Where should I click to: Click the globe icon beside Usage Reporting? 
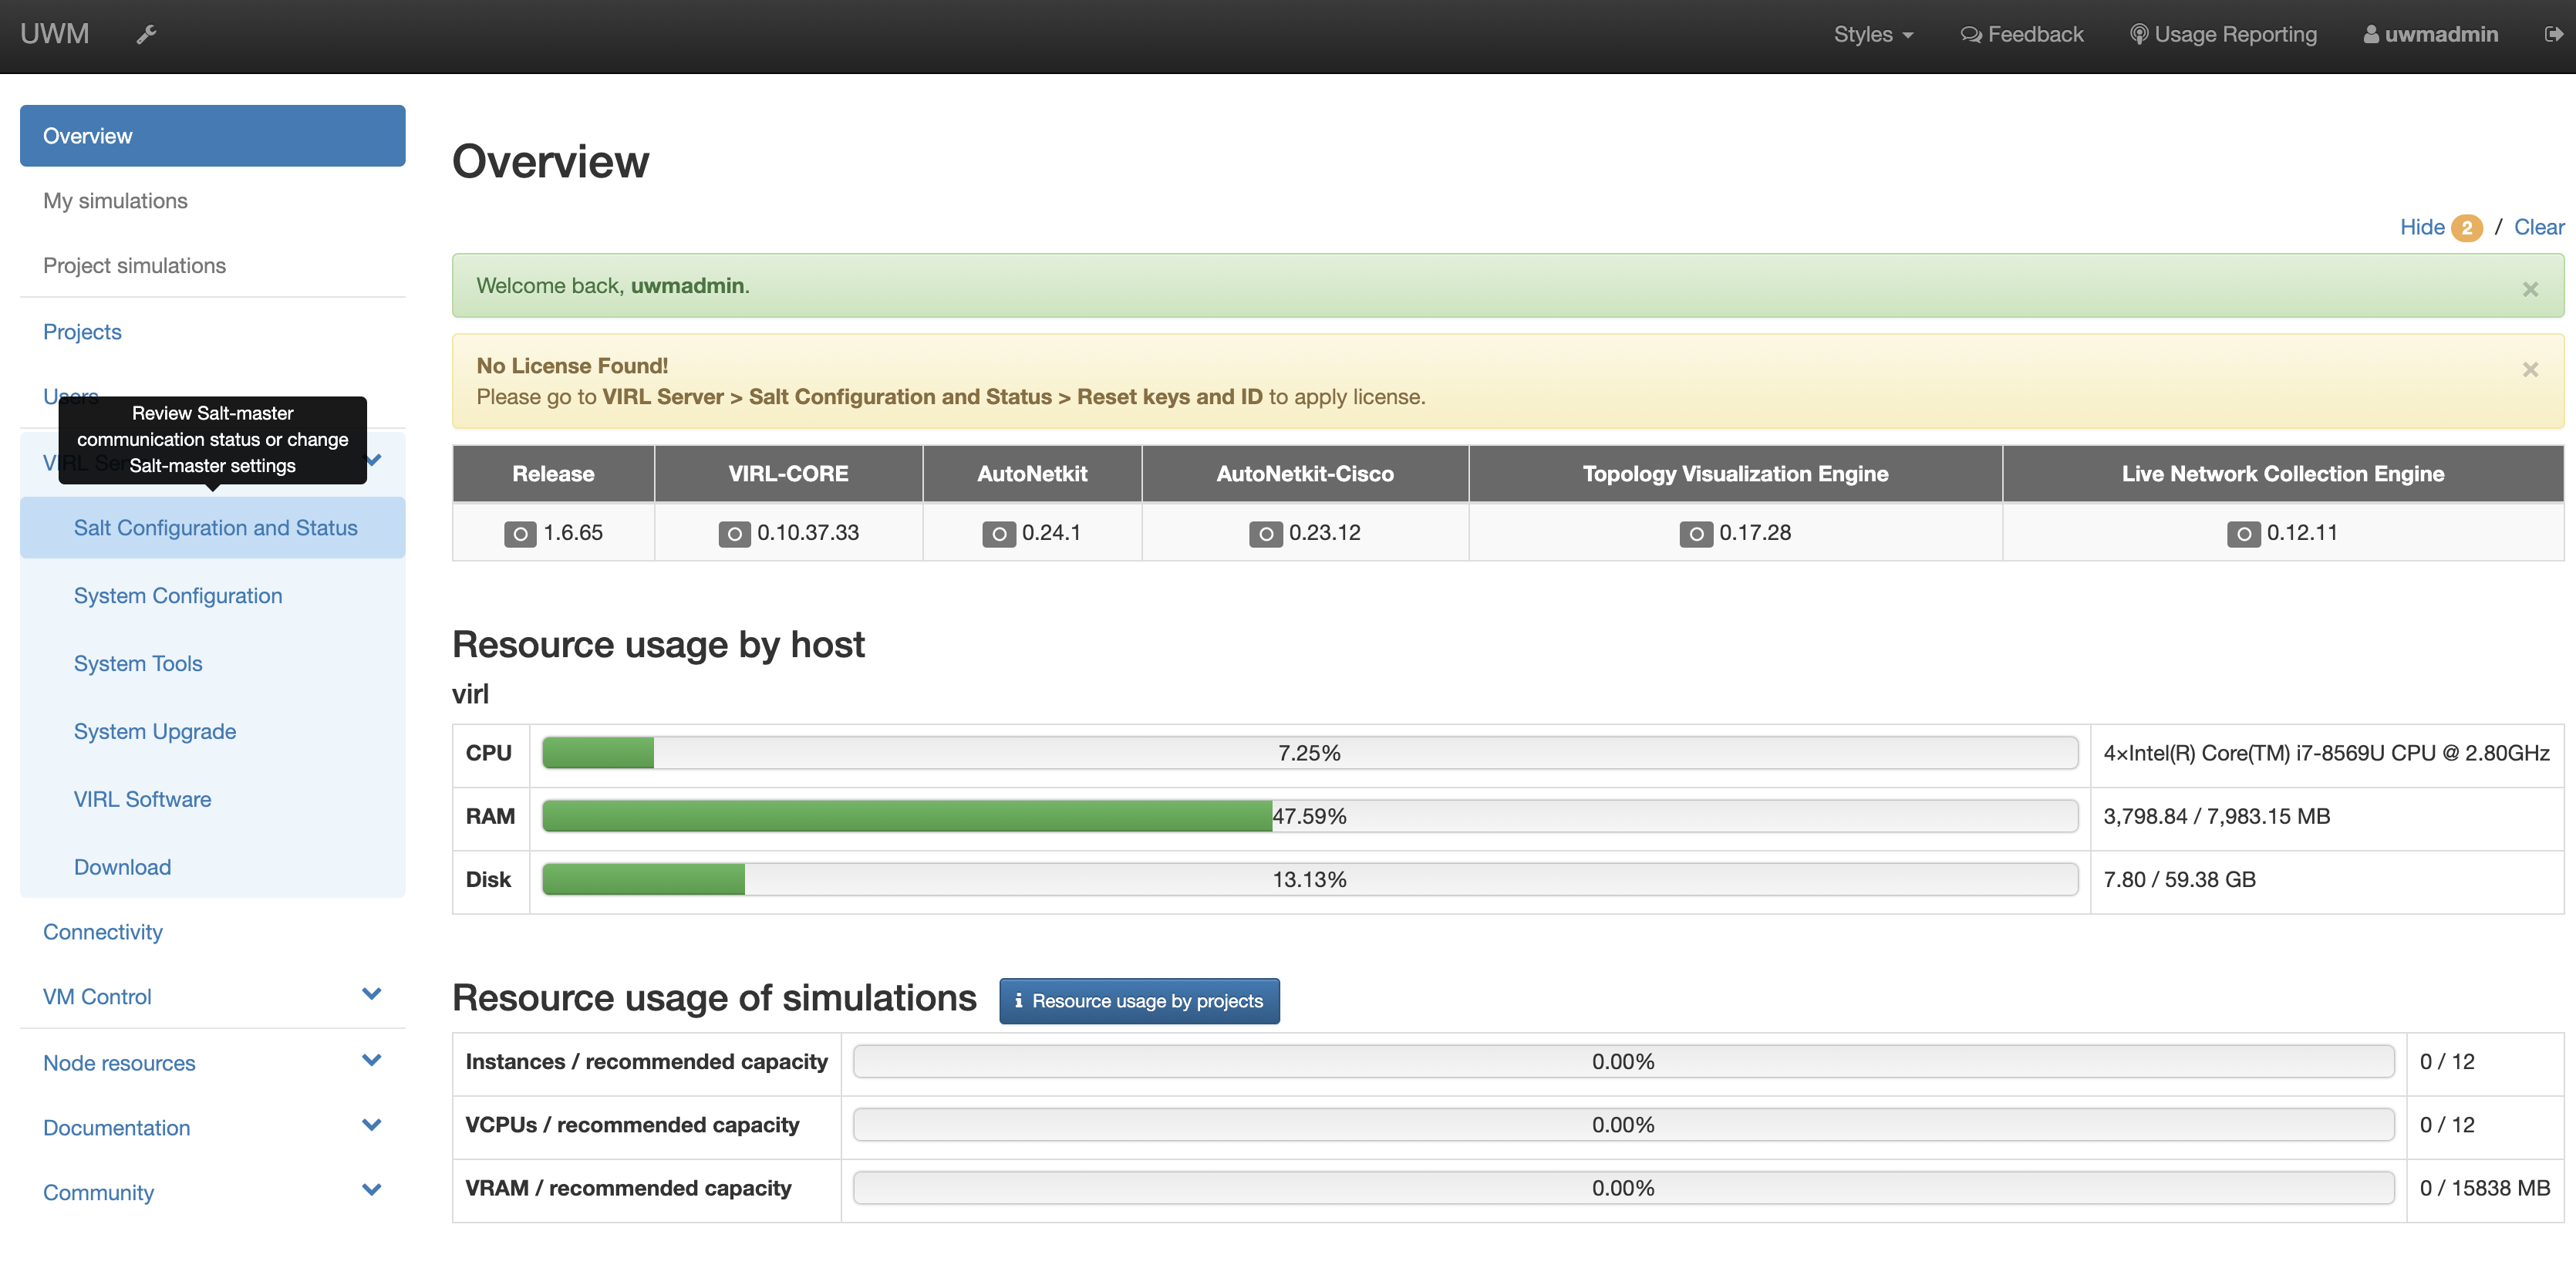pos(2138,33)
